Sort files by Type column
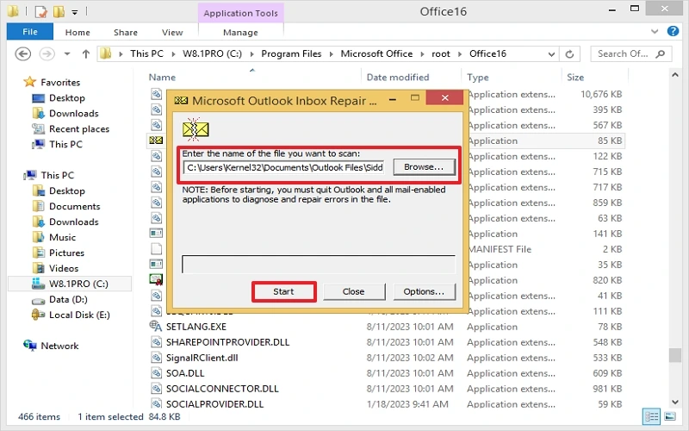 (x=478, y=77)
